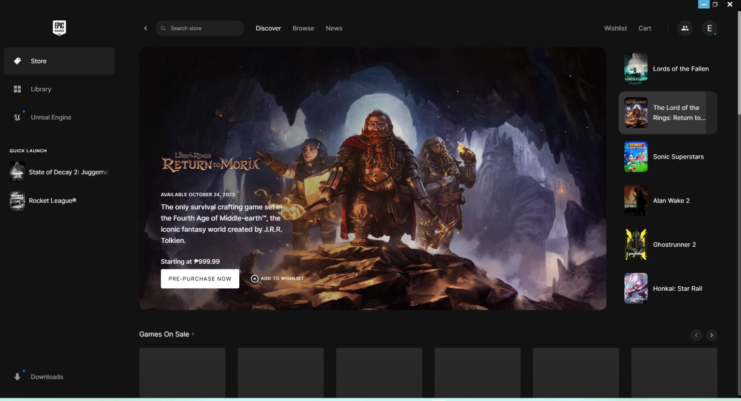Click the Rocket League game icon
Screen dimensions: 741x401
pyautogui.click(x=17, y=200)
